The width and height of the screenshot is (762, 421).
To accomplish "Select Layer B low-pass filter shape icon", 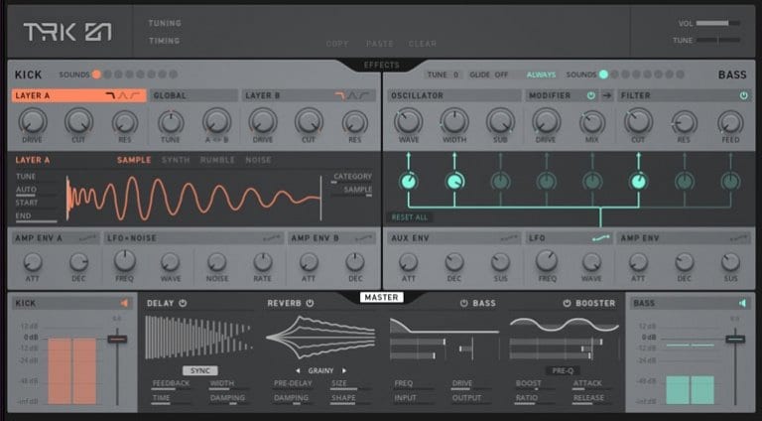I will [339, 95].
